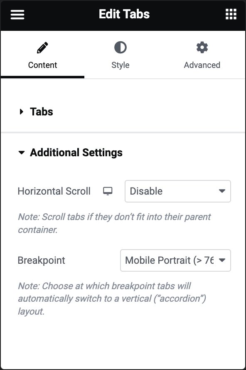The width and height of the screenshot is (246, 370).
Task: Open the Breakpoint Mobile Portrait dropdown
Action: pyautogui.click(x=175, y=260)
